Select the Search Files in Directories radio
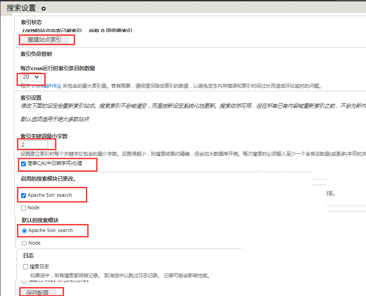The image size is (366, 296). pyautogui.click(x=24, y=281)
